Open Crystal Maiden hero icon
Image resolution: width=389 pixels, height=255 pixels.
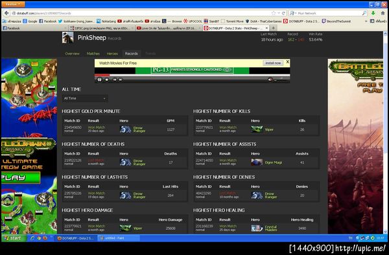tap(257, 228)
